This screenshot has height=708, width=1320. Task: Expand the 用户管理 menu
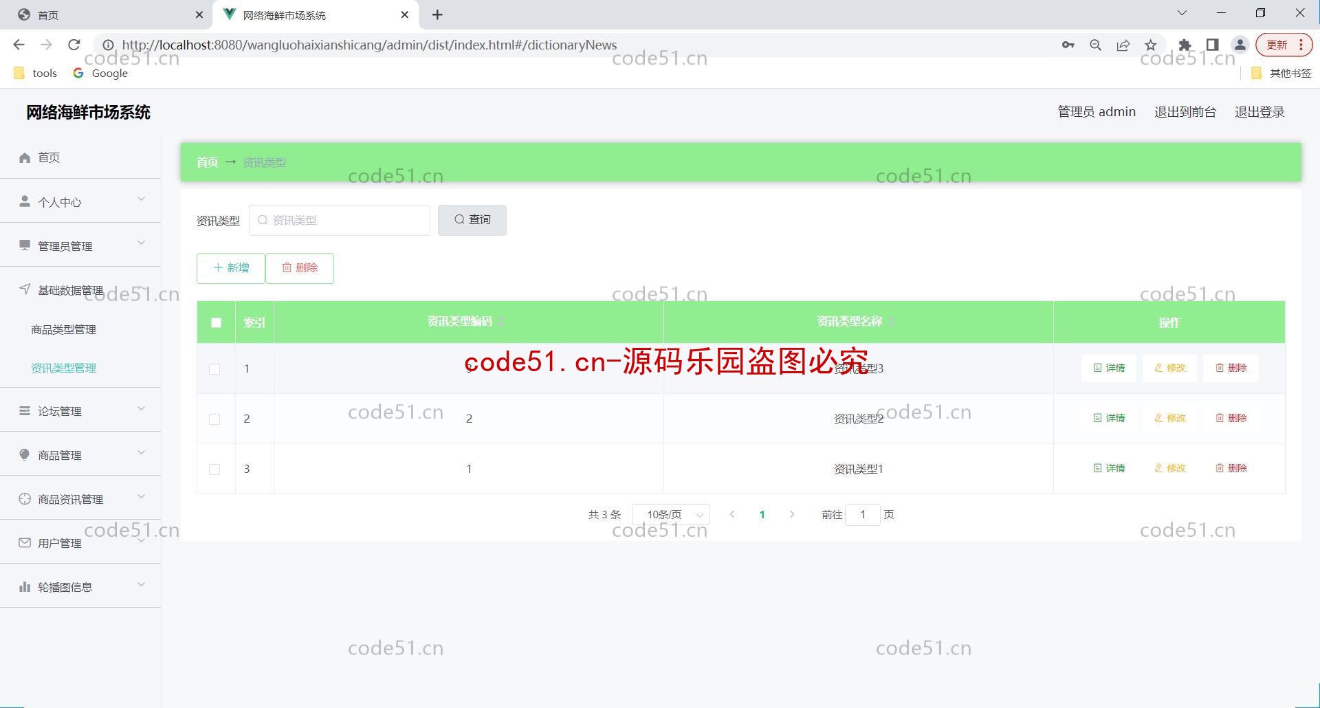(x=80, y=543)
